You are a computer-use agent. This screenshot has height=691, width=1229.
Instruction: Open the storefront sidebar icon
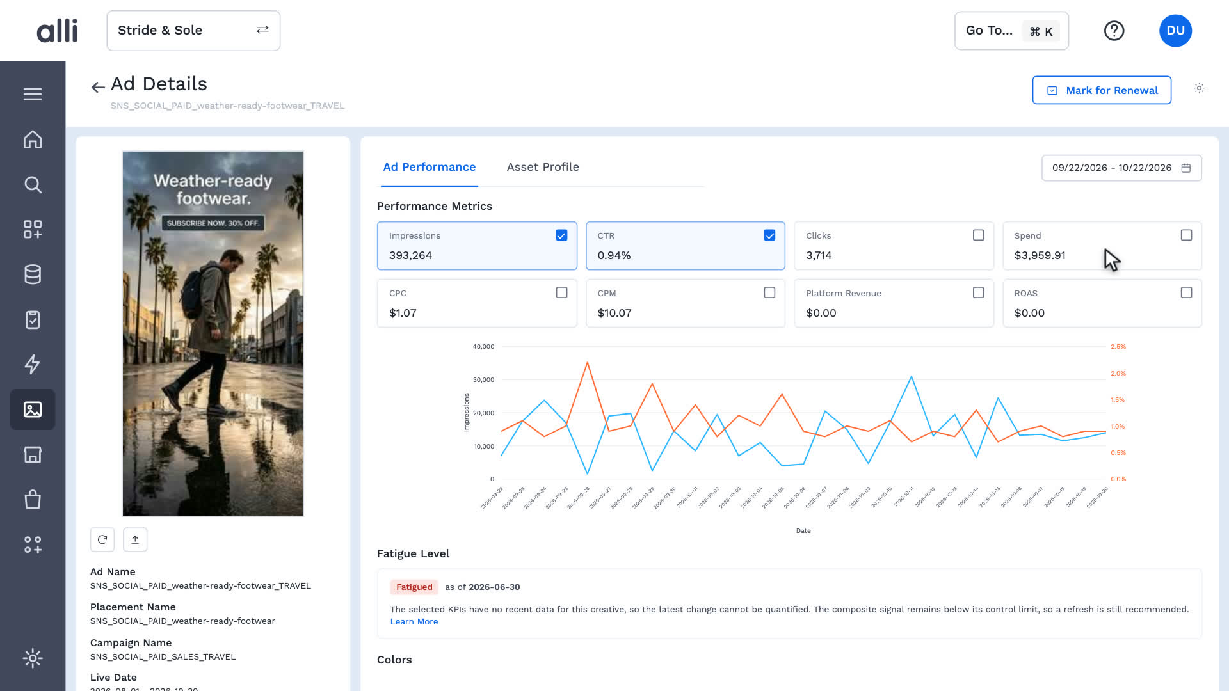33,454
